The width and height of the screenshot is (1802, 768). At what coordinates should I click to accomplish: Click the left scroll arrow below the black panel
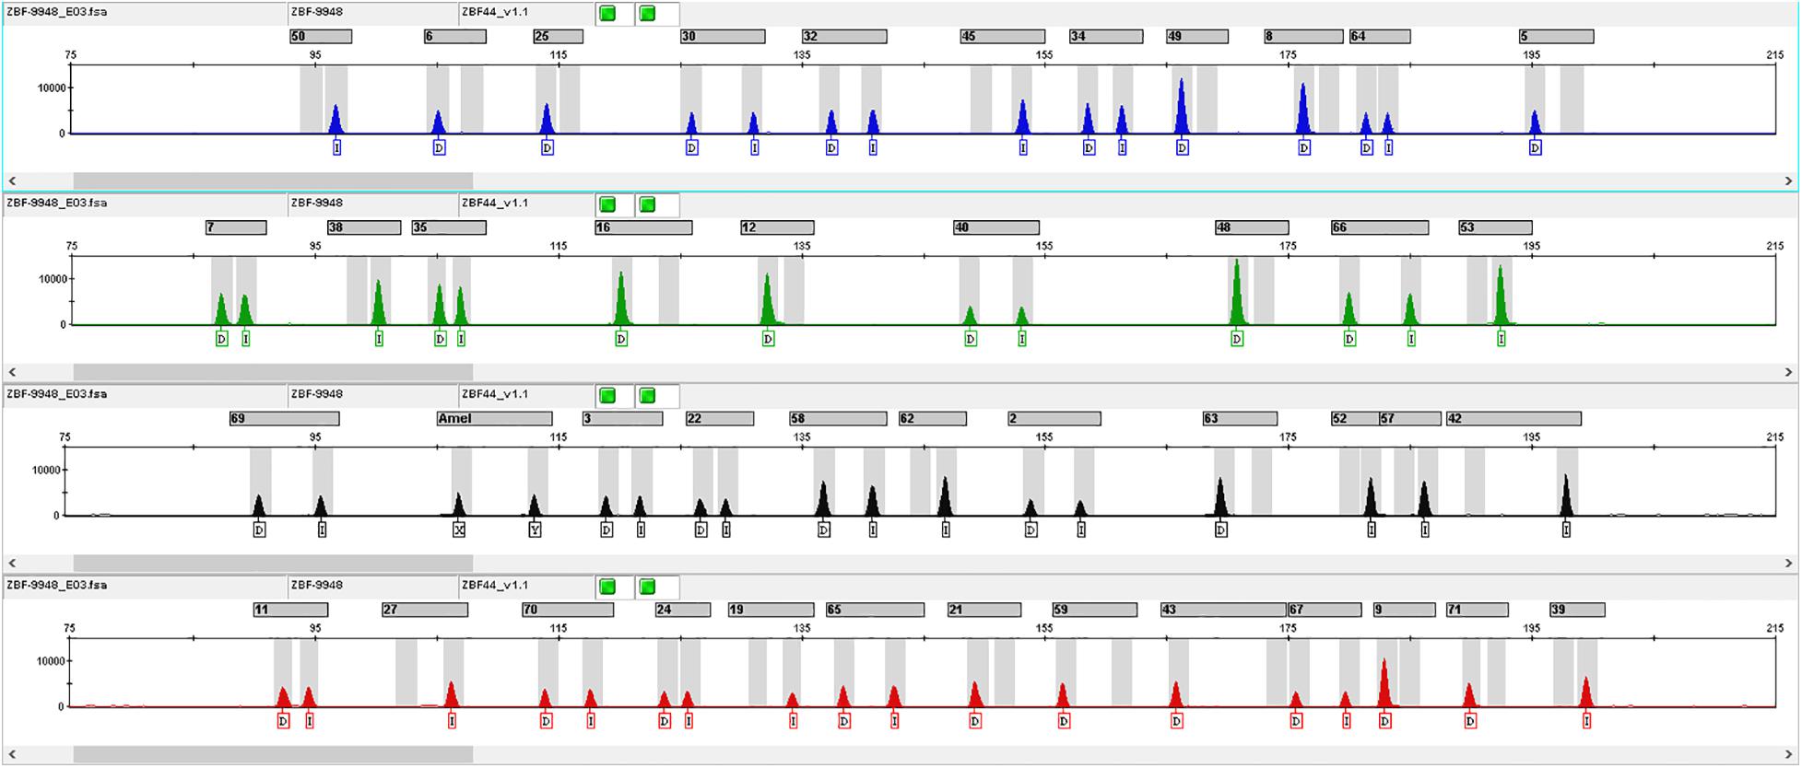(x=13, y=563)
